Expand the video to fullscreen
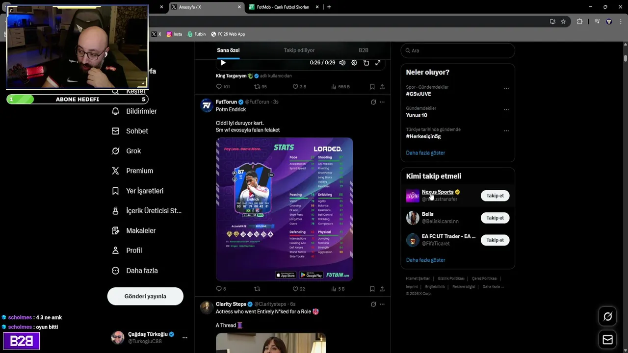Image resolution: width=628 pixels, height=353 pixels. [378, 63]
